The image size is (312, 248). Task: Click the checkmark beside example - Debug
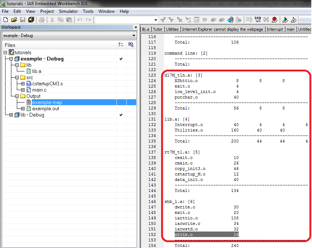[121, 59]
